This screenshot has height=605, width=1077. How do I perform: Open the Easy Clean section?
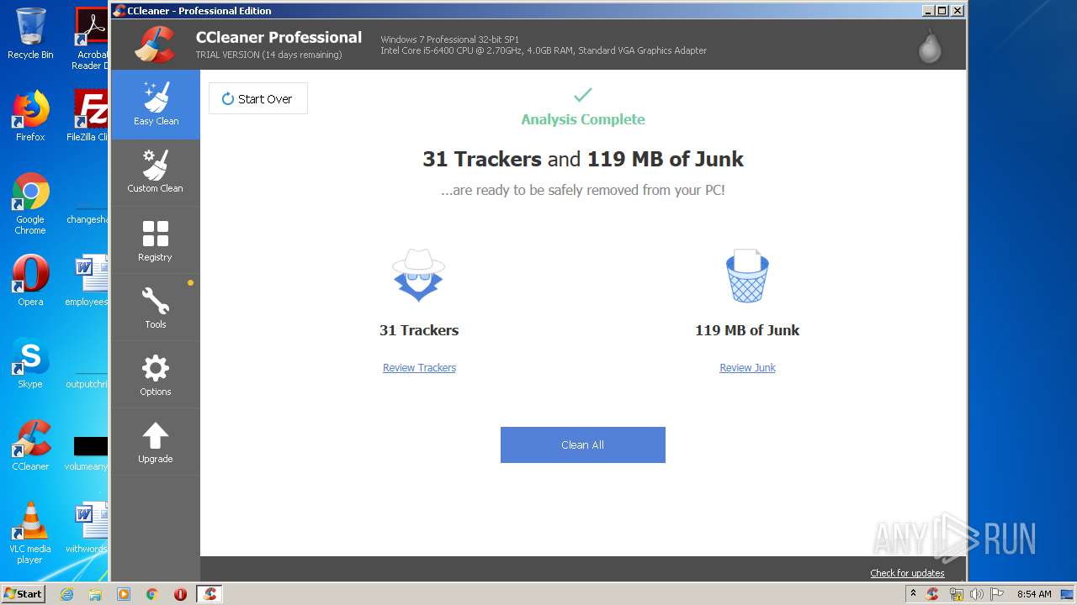pyautogui.click(x=156, y=104)
